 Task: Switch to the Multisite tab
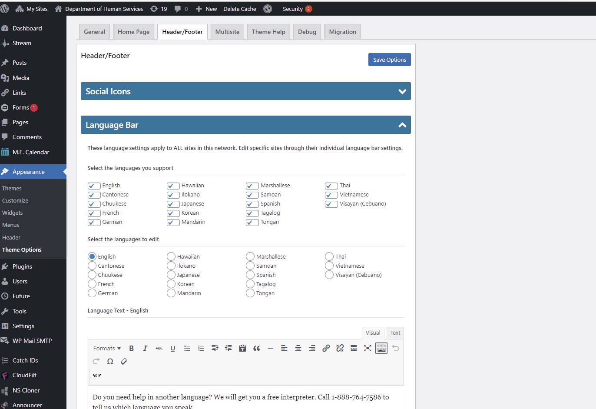coord(227,32)
